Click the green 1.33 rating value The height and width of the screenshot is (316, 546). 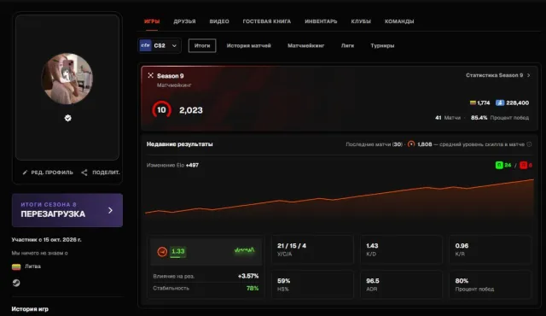[x=178, y=252]
